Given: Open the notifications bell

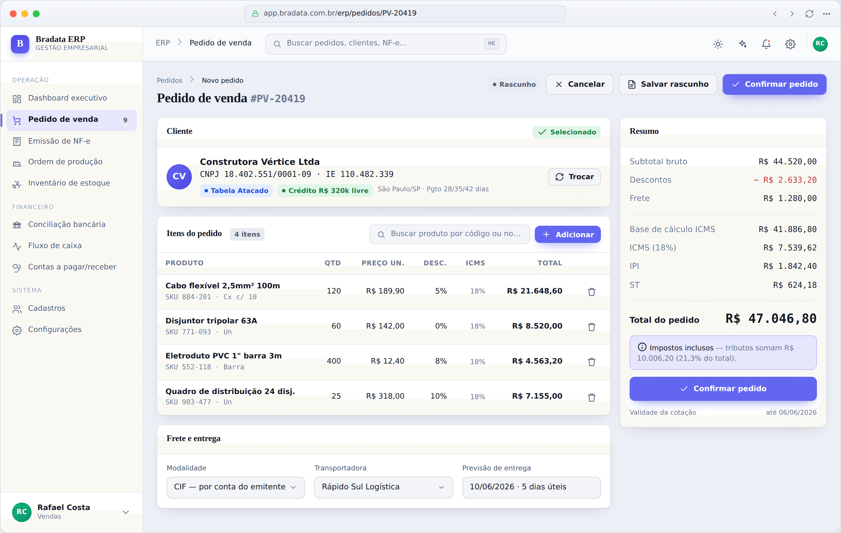Looking at the screenshot, I should pyautogui.click(x=766, y=44).
